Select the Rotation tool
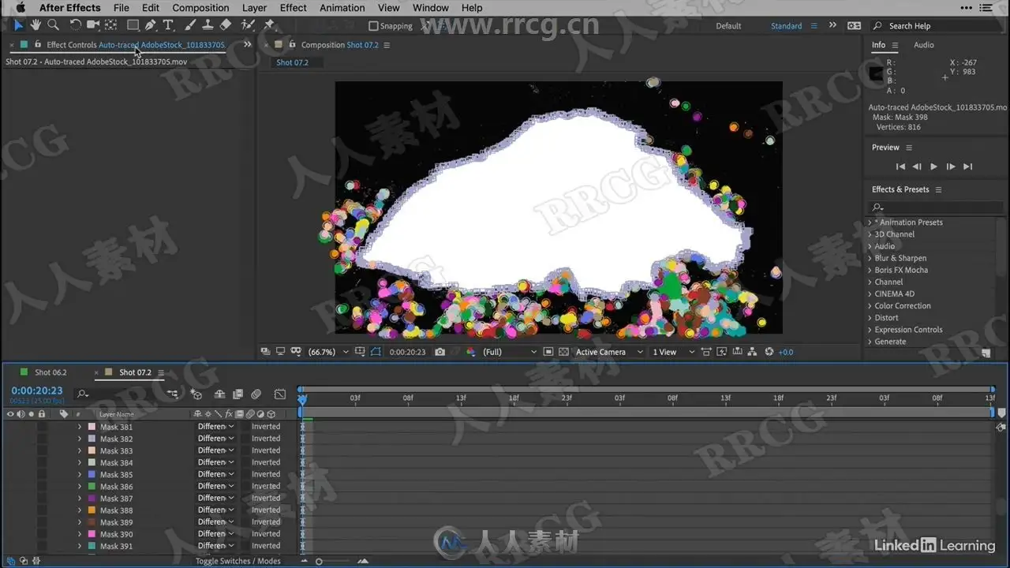Viewport: 1010px width, 568px height. 75,25
